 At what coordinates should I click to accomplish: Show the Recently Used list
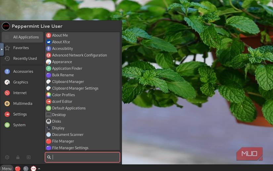(x=25, y=59)
